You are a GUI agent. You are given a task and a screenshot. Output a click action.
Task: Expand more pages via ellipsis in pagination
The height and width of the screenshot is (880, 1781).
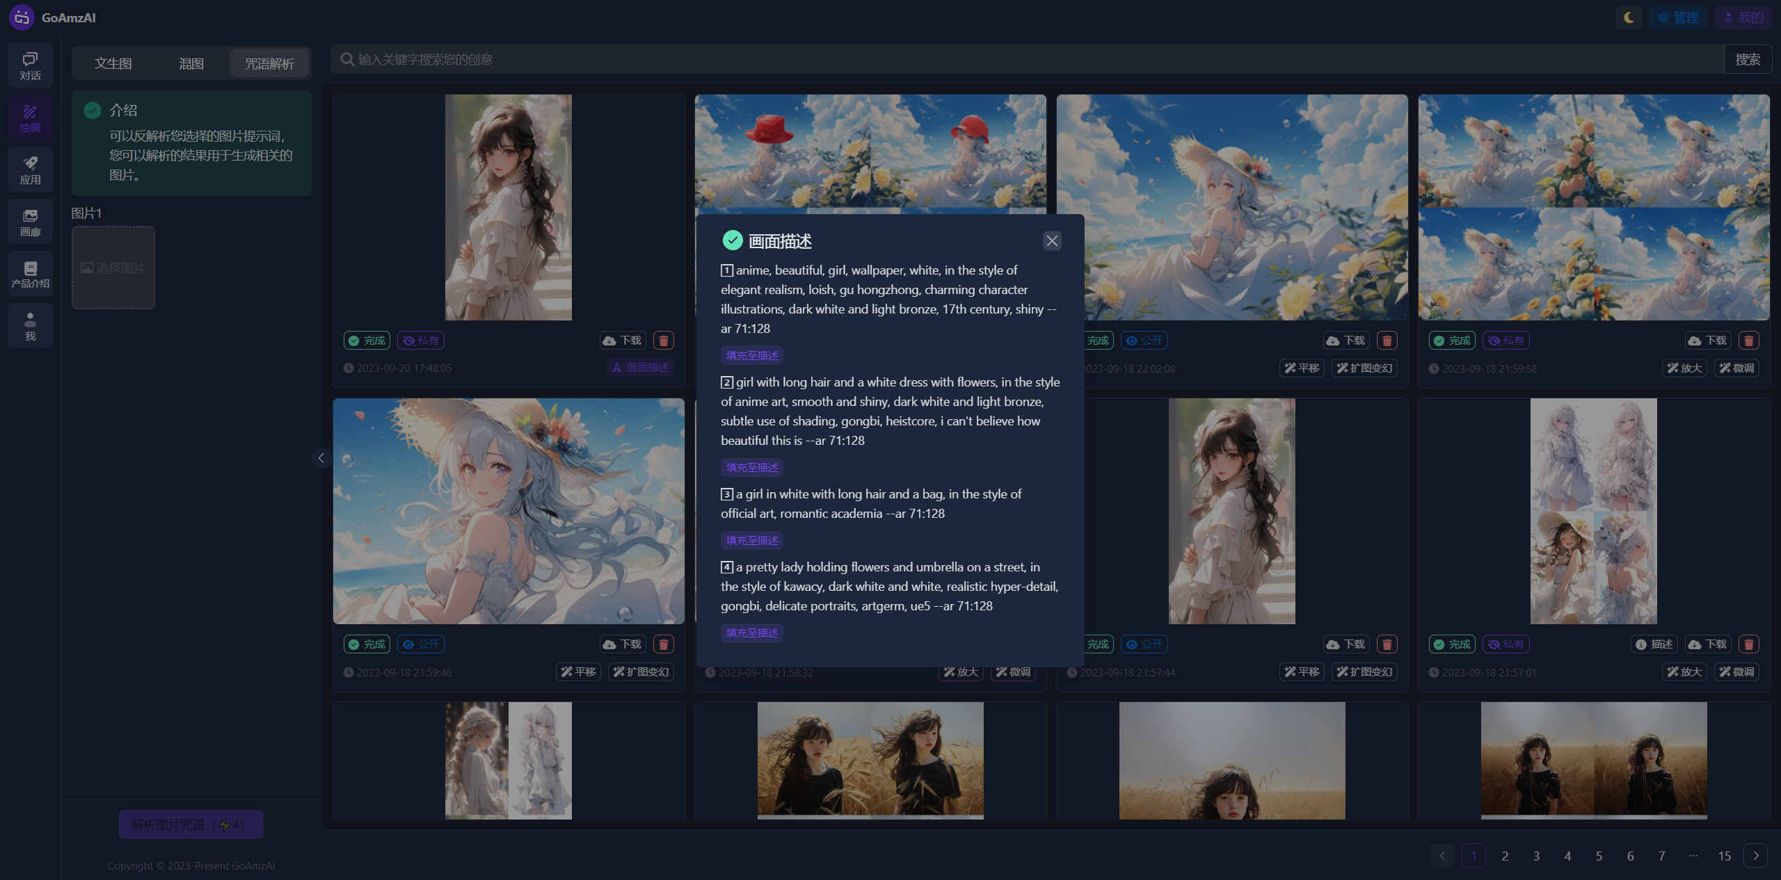click(1693, 856)
